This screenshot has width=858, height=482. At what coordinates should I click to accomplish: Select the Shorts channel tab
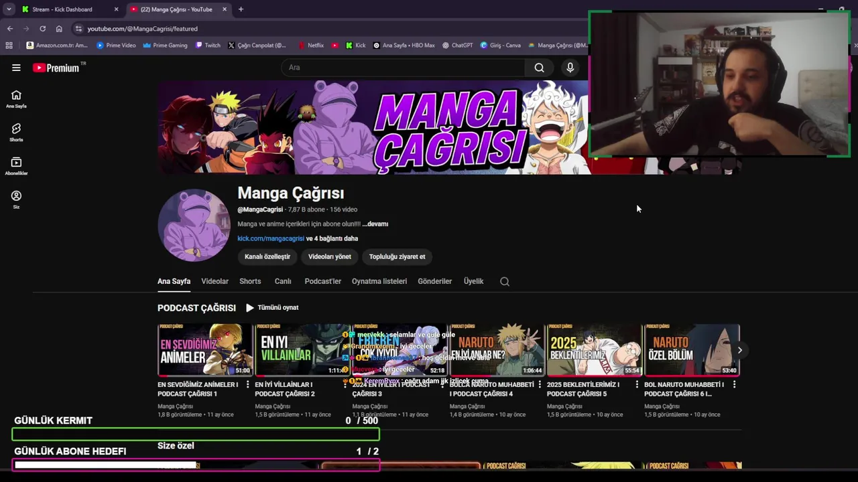[x=250, y=281]
